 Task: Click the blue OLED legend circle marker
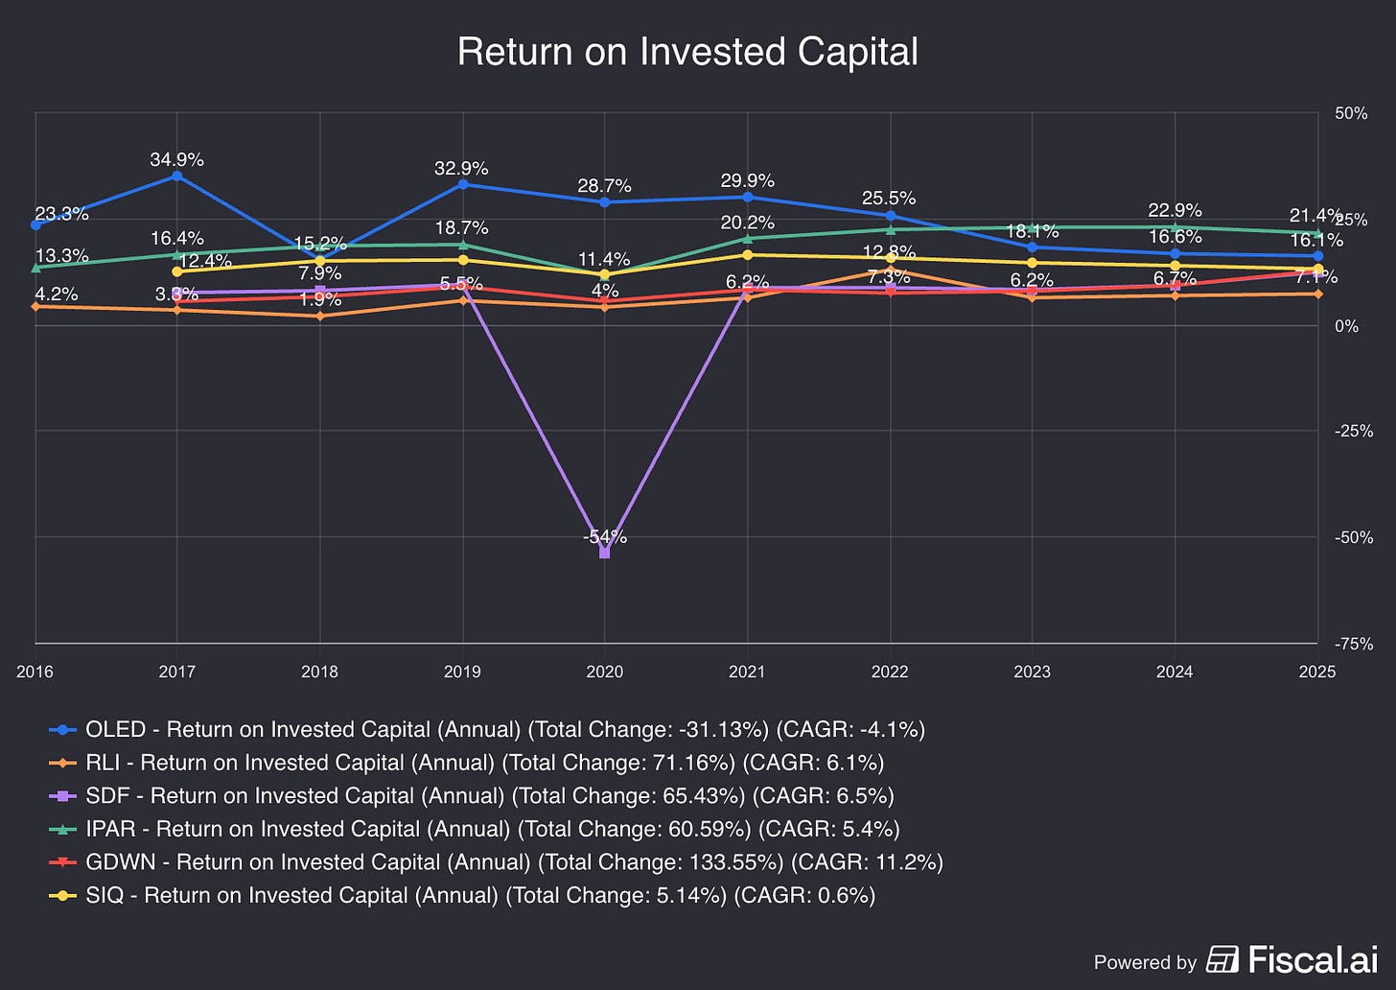tap(63, 730)
